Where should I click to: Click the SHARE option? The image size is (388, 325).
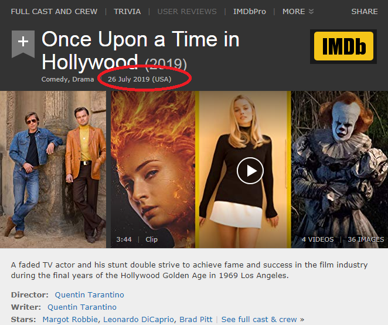tap(365, 11)
